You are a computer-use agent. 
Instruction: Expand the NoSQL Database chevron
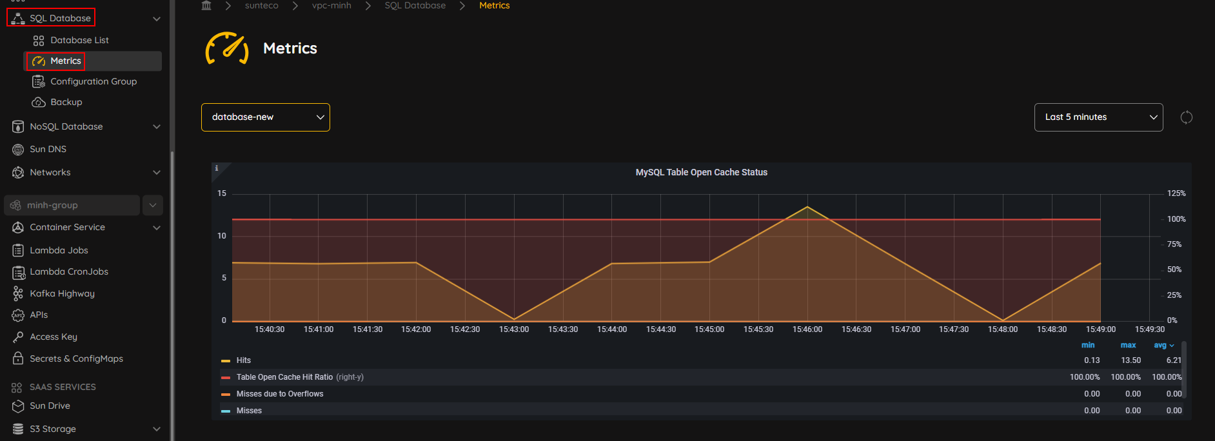(x=157, y=127)
